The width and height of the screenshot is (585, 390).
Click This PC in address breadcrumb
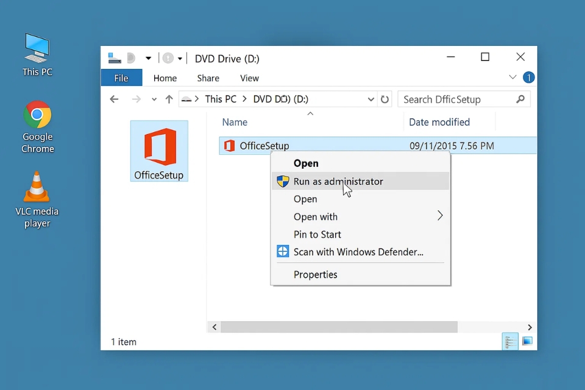(x=221, y=99)
